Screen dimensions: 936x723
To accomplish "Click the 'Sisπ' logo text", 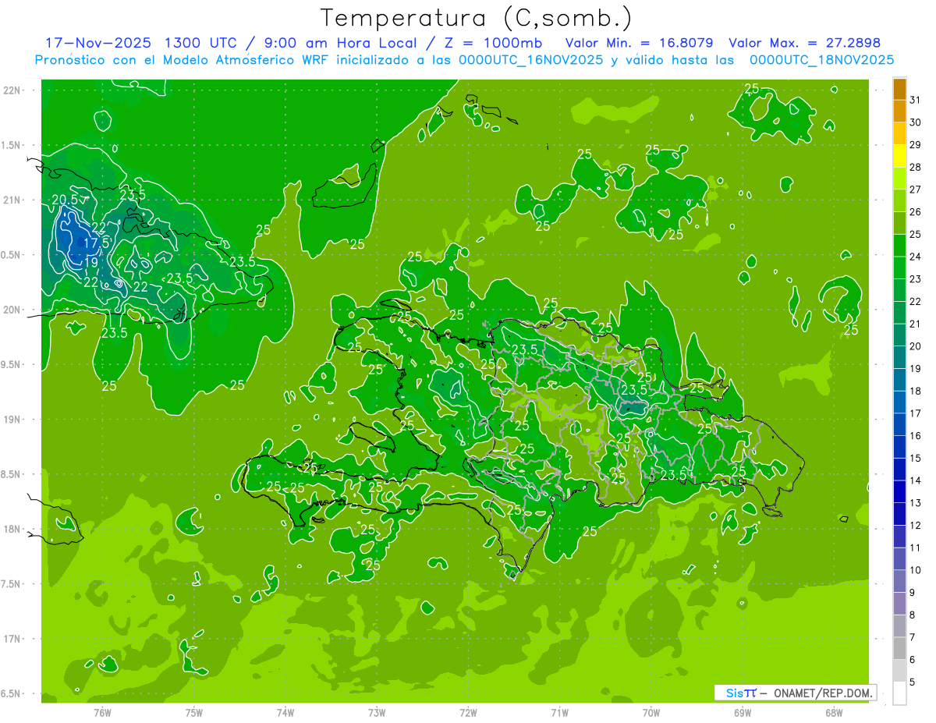I will point(741,693).
